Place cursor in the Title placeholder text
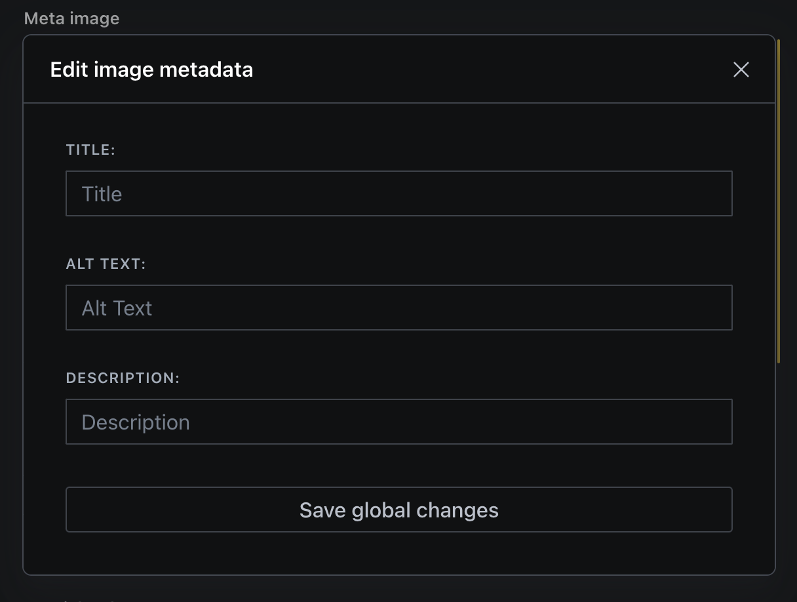Screen dimensions: 797x602 (x=102, y=193)
